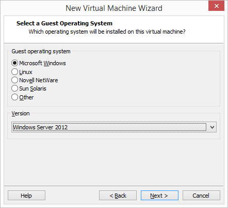Select the Novell NetWare option
The width and height of the screenshot is (228, 208).
pyautogui.click(x=14, y=80)
